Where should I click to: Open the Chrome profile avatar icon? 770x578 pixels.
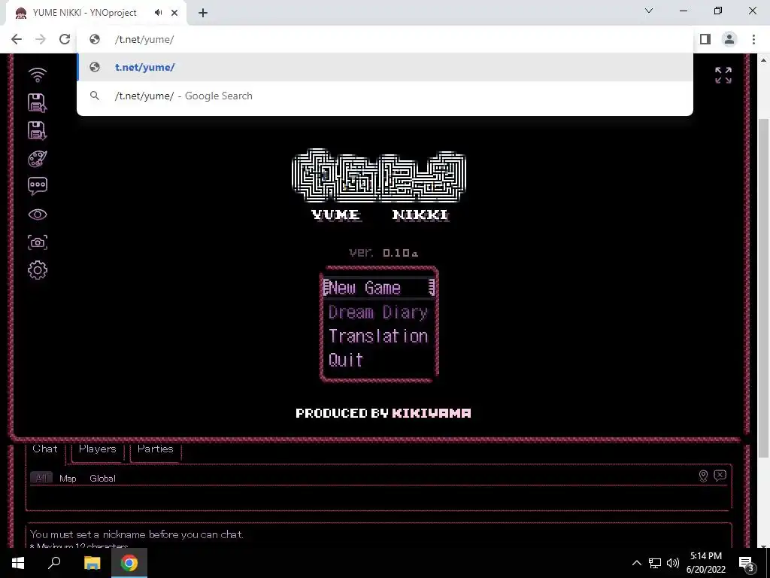[x=729, y=39]
